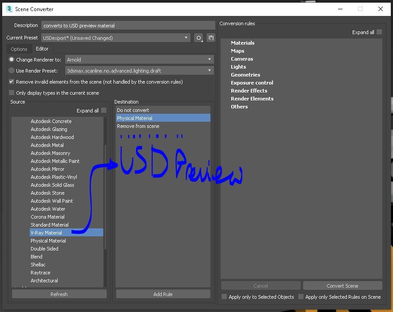Select Autodesk Mirror in Source list
This screenshot has width=393, height=312.
[47, 169]
